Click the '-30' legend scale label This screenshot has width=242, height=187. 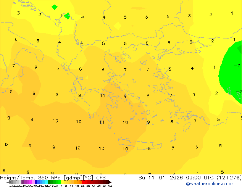pos(35,186)
